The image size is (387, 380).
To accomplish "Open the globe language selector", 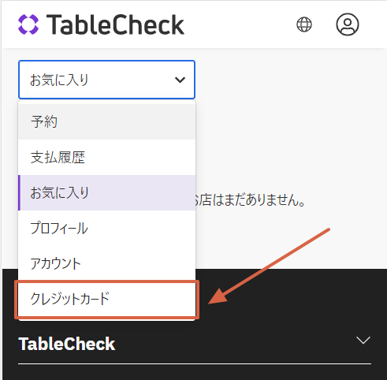I will point(304,24).
